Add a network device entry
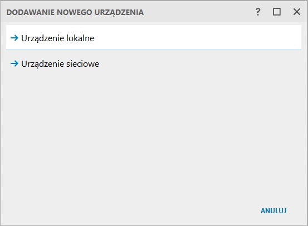The image size is (308, 226). tap(154, 63)
